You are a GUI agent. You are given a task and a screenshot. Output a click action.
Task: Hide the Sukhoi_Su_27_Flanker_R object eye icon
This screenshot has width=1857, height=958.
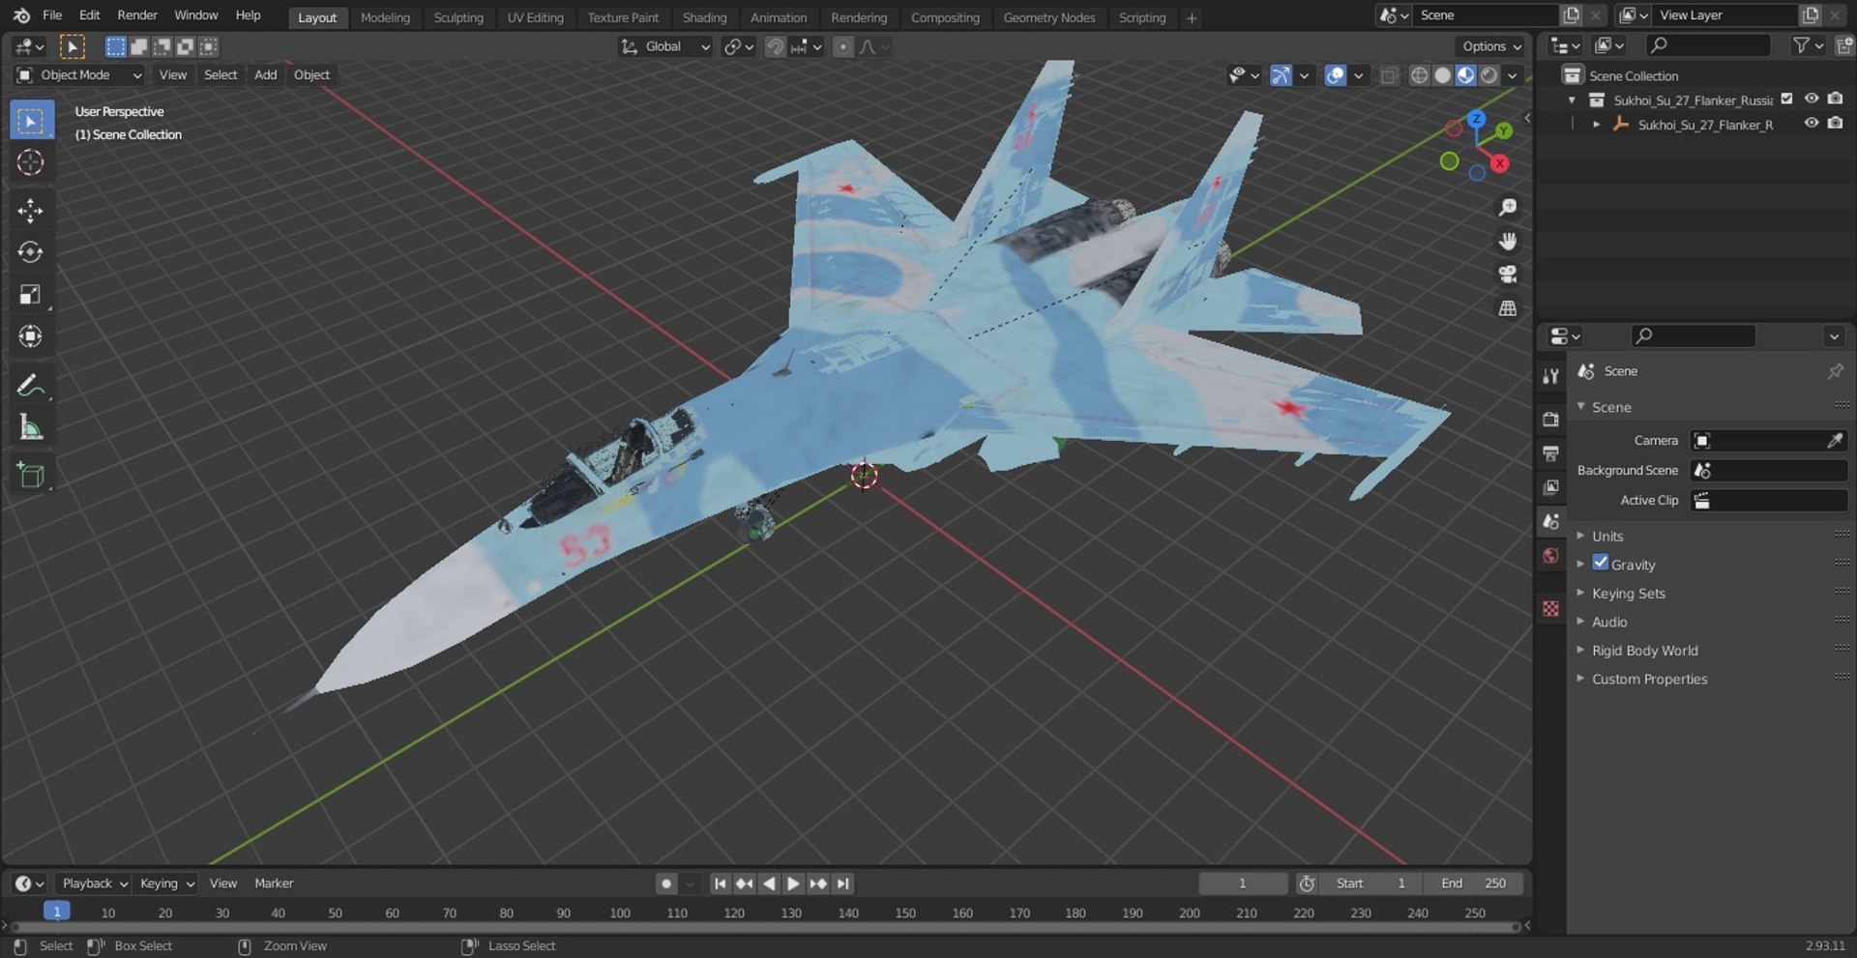(1811, 124)
